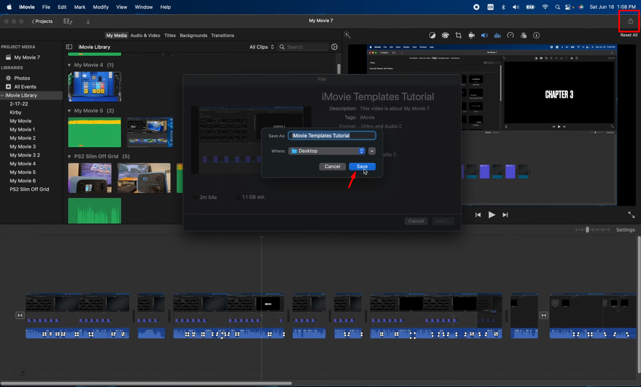The image size is (641, 387).
Task: Open the Speed adjustment tool
Action: pos(510,36)
